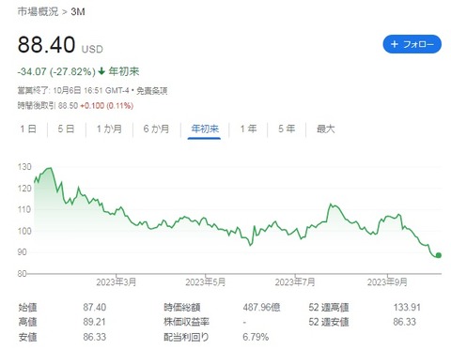Click the 時価総額 value 487.96億

(261, 308)
